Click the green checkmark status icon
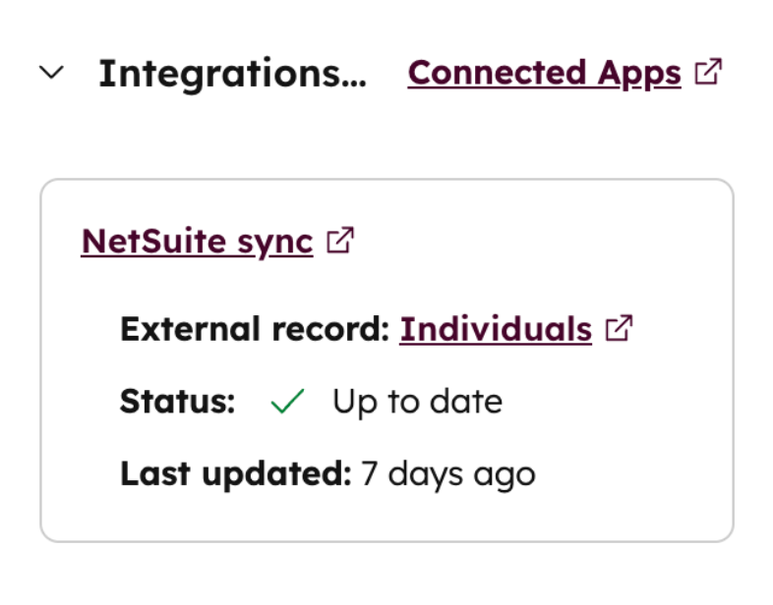This screenshot has height=605, width=773. click(x=286, y=402)
